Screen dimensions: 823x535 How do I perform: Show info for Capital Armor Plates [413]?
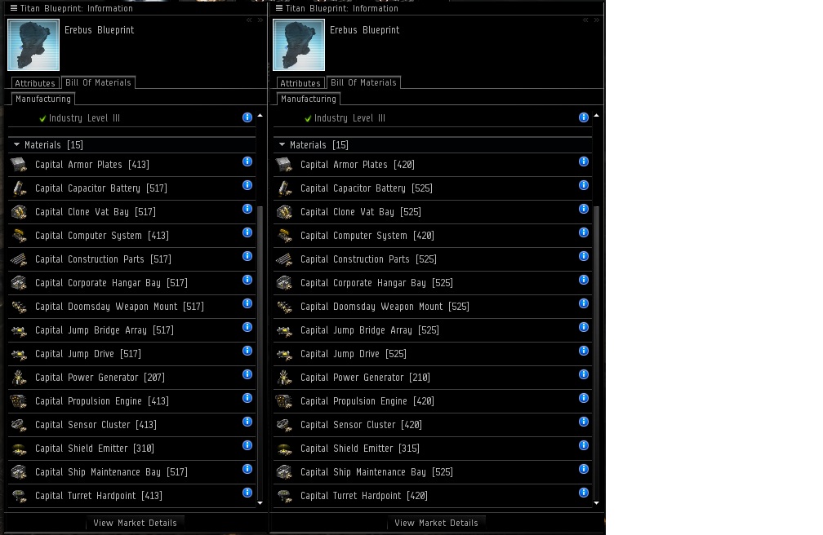click(x=247, y=161)
